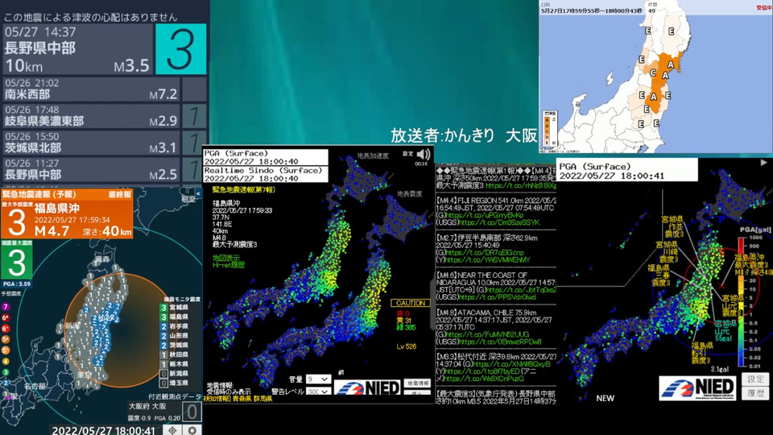Click the PGA (Surface) 18:00:40 header box
This screenshot has height=435, width=773.
click(266, 157)
